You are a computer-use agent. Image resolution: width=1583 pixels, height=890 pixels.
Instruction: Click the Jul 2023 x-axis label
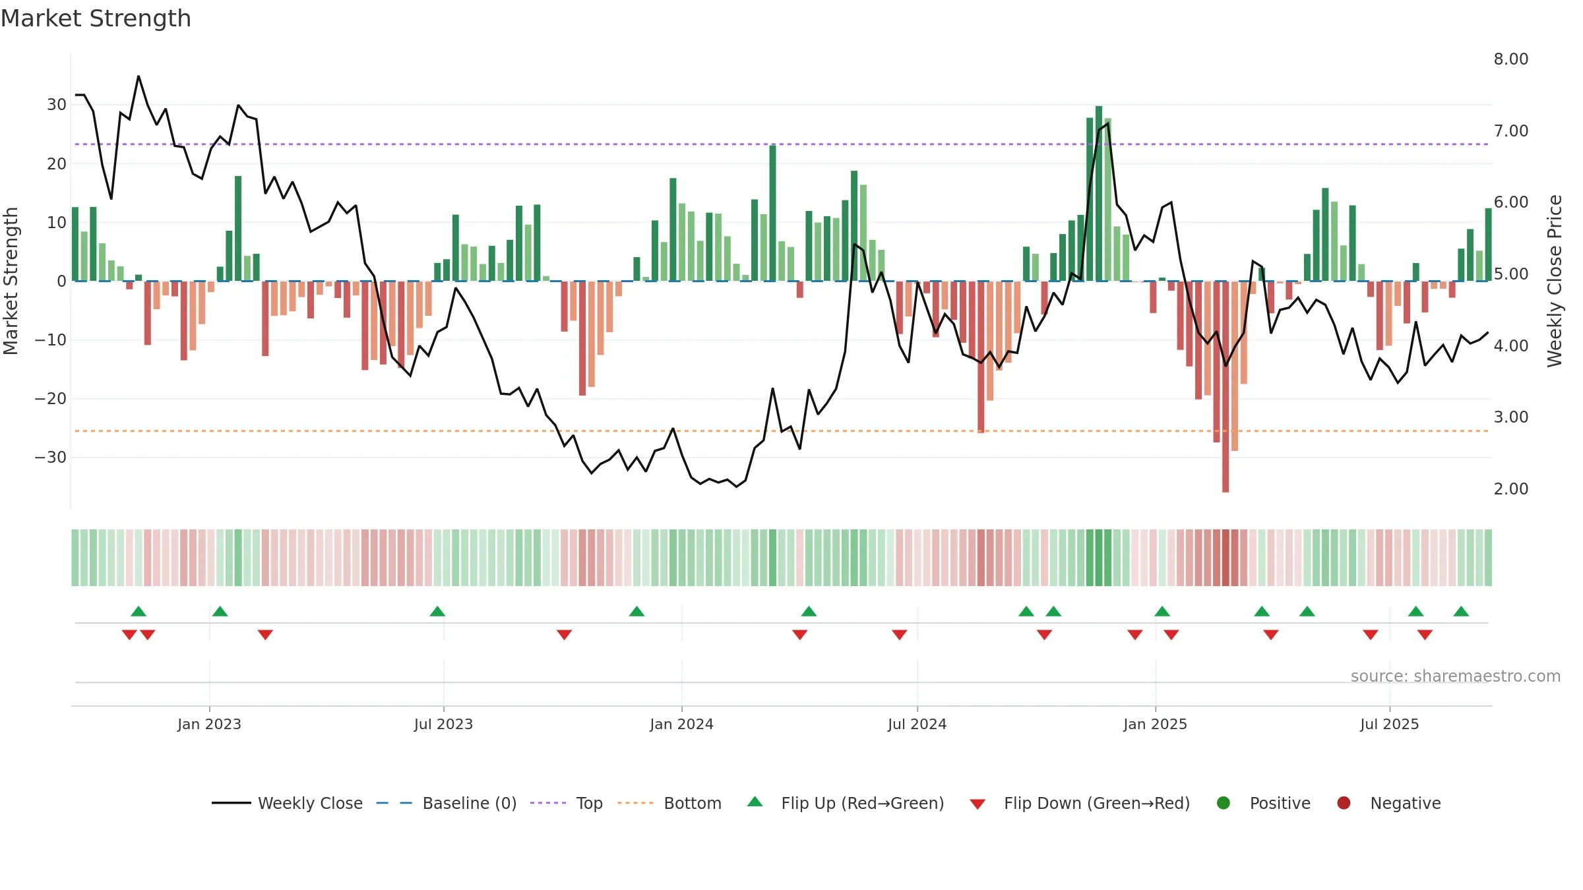(444, 724)
